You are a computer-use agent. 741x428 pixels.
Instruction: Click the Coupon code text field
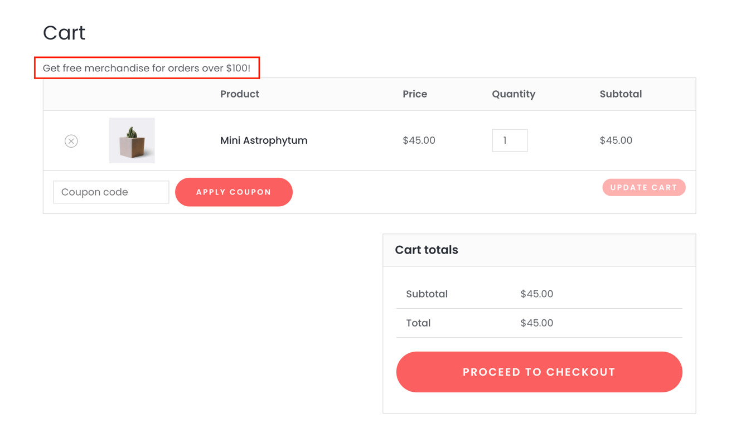[x=110, y=192]
